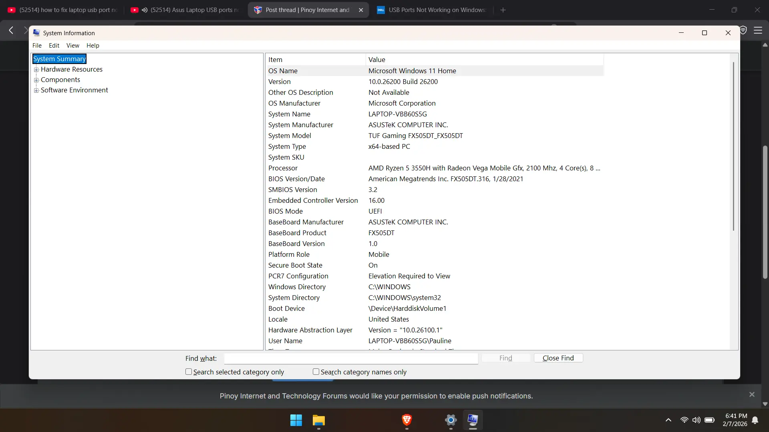The height and width of the screenshot is (432, 769).
Task: Check Search category names only
Action: [x=316, y=372]
